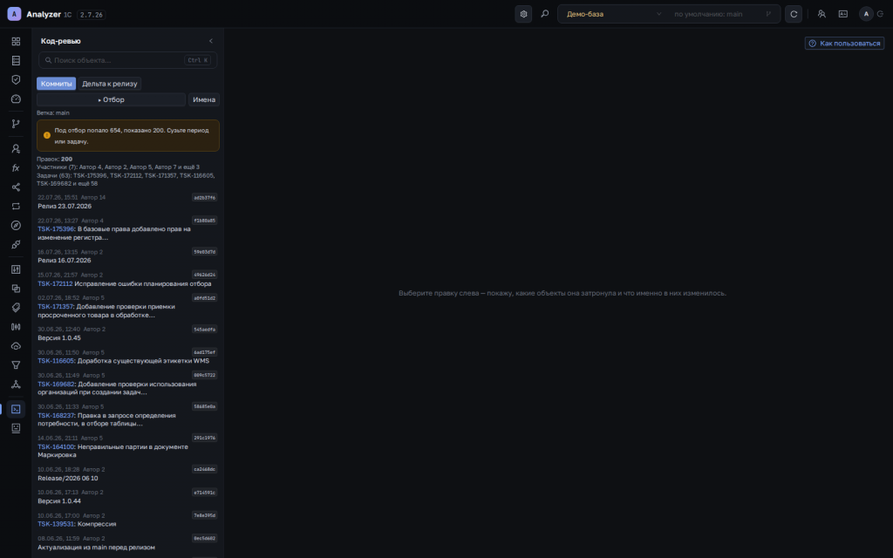The height and width of the screenshot is (558, 893).
Task: Click the version label 2.7.26
Action: click(91, 15)
